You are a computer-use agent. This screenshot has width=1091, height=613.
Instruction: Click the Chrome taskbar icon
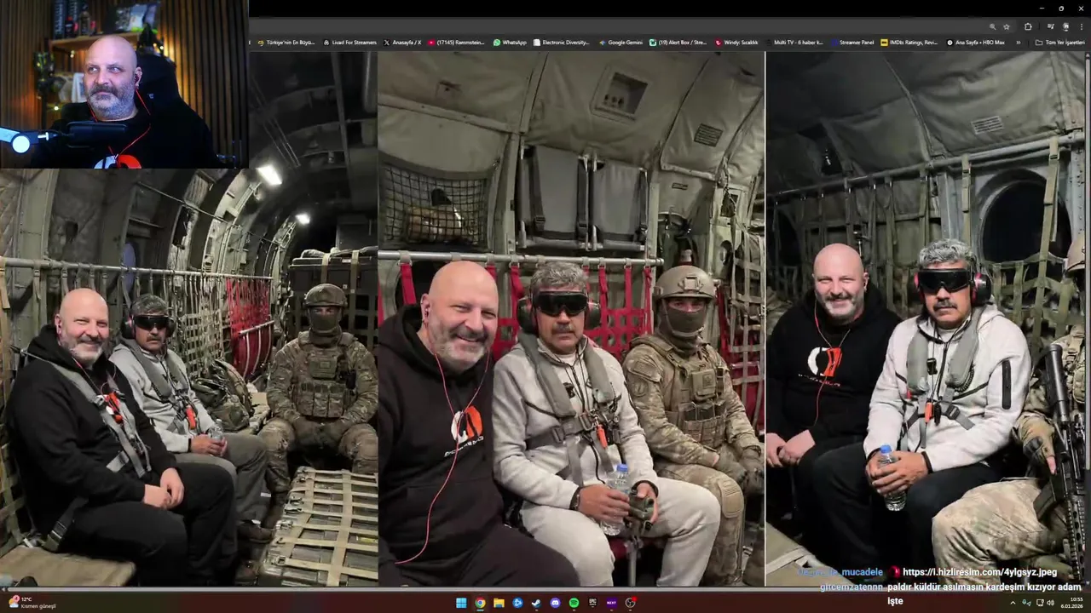pyautogui.click(x=480, y=603)
